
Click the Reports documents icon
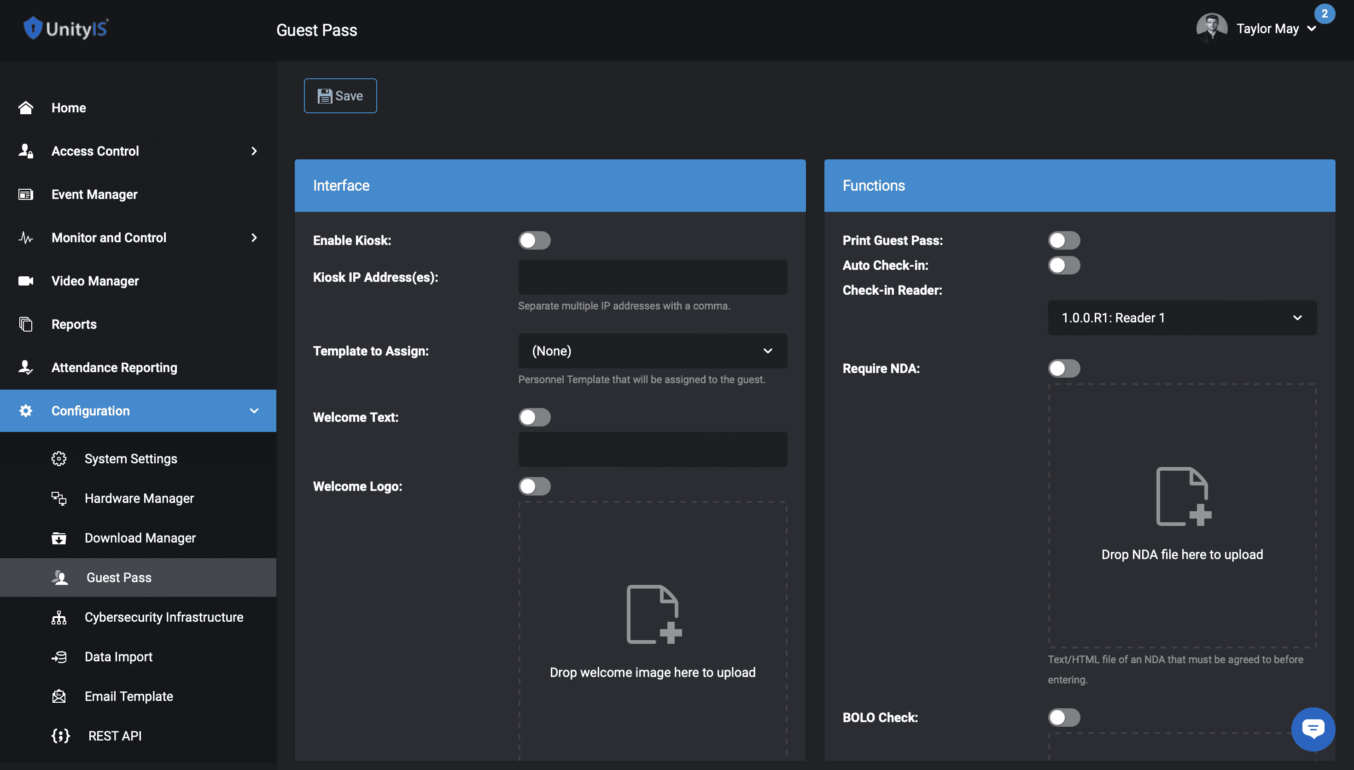(25, 324)
